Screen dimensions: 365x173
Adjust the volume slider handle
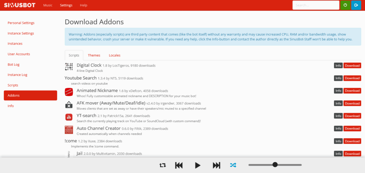(x=275, y=164)
